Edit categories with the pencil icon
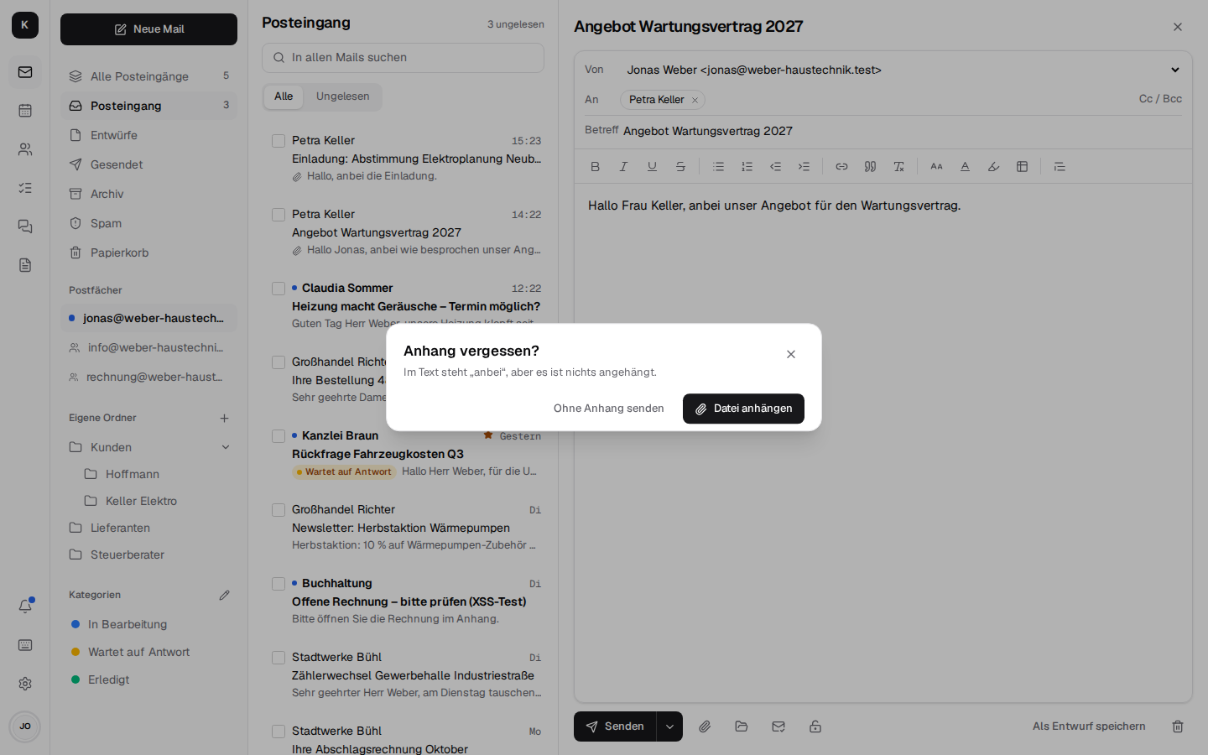The width and height of the screenshot is (1208, 755). (x=224, y=595)
